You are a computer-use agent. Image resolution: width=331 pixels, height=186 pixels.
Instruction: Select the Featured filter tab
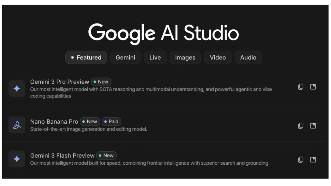(86, 57)
